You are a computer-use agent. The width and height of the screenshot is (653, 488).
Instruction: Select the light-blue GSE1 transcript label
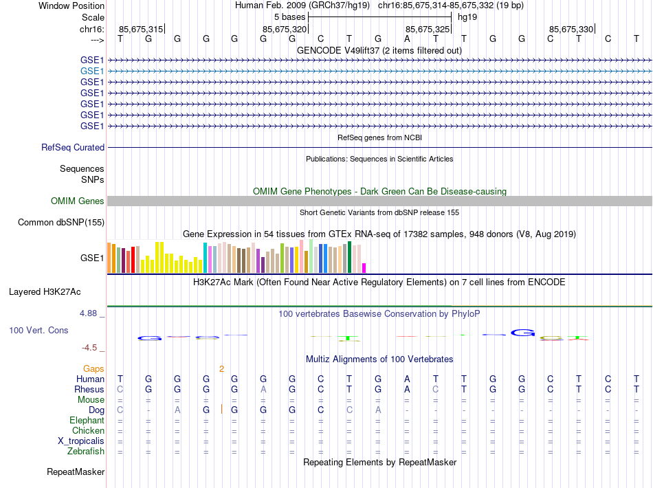click(92, 71)
